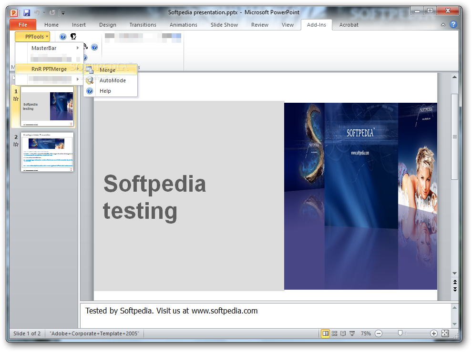This screenshot has width=472, height=352.
Task: Open the Acrobat tab
Action: pyautogui.click(x=349, y=25)
